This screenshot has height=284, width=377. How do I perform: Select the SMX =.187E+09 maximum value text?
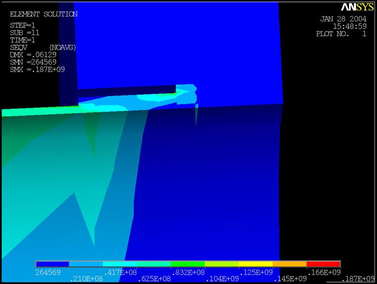click(37, 70)
